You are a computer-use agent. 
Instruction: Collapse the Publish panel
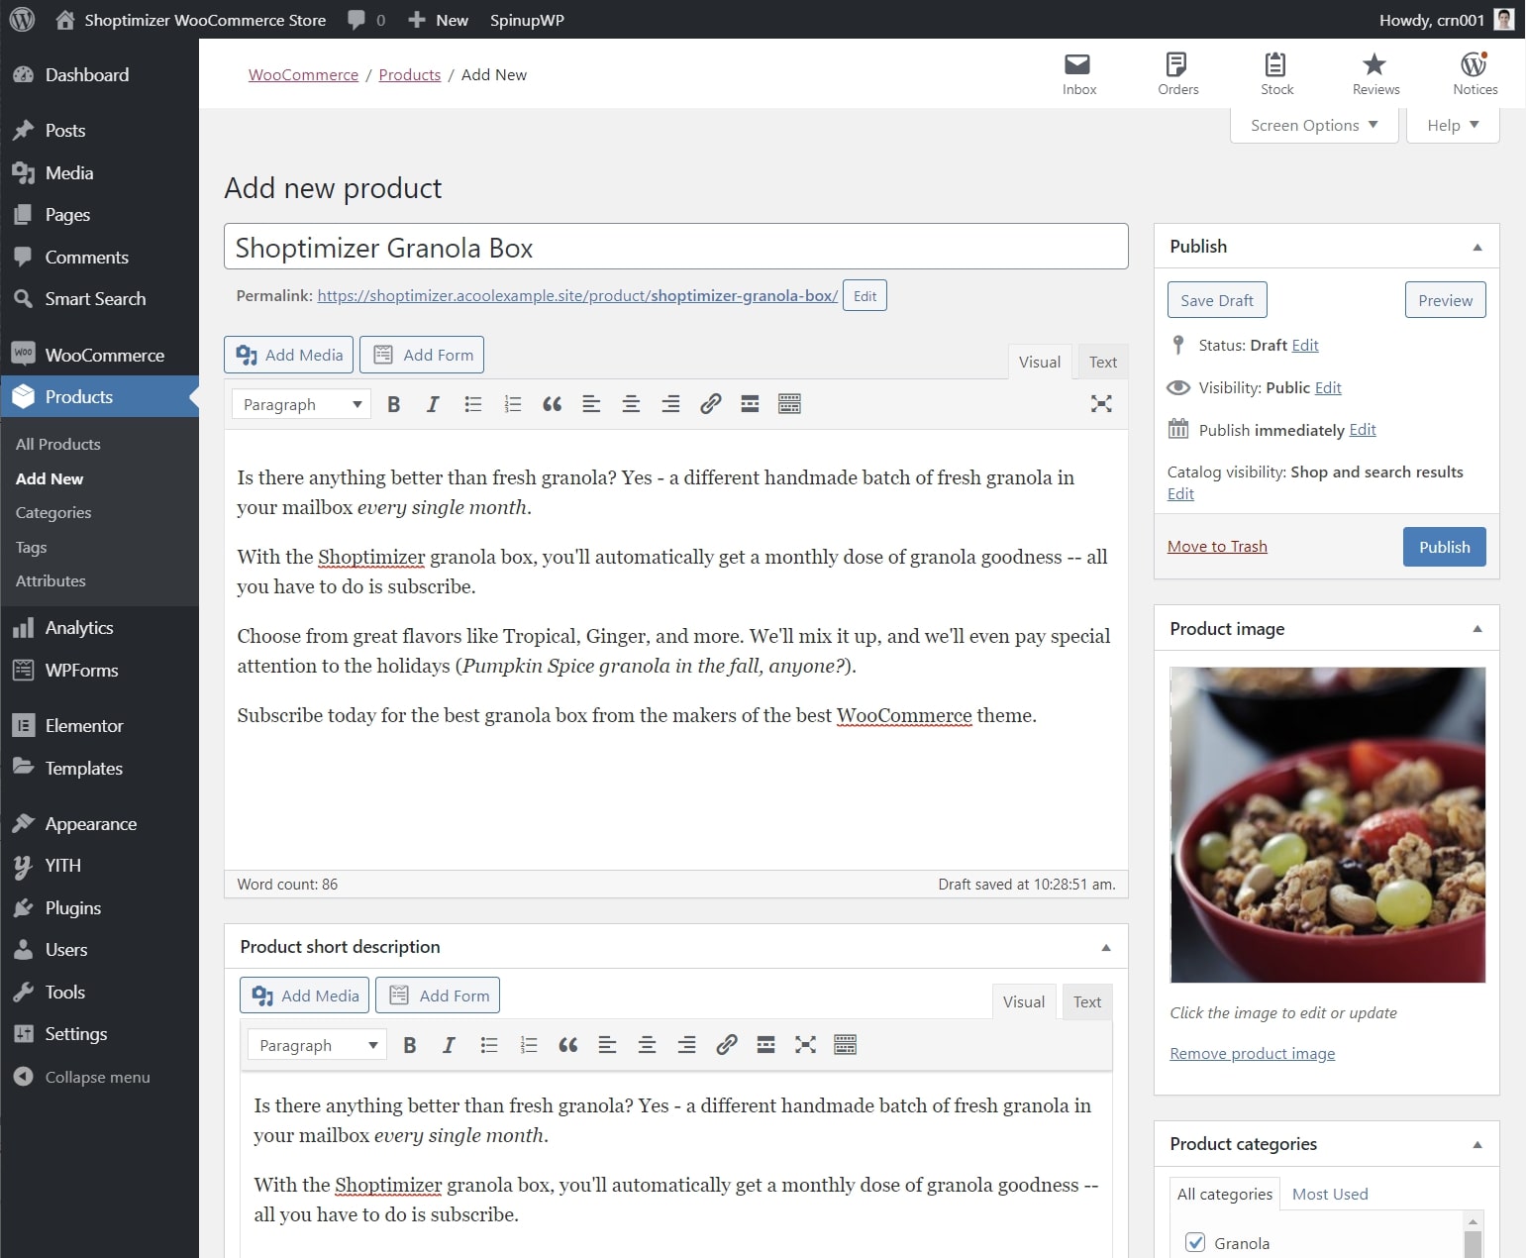1477,247
